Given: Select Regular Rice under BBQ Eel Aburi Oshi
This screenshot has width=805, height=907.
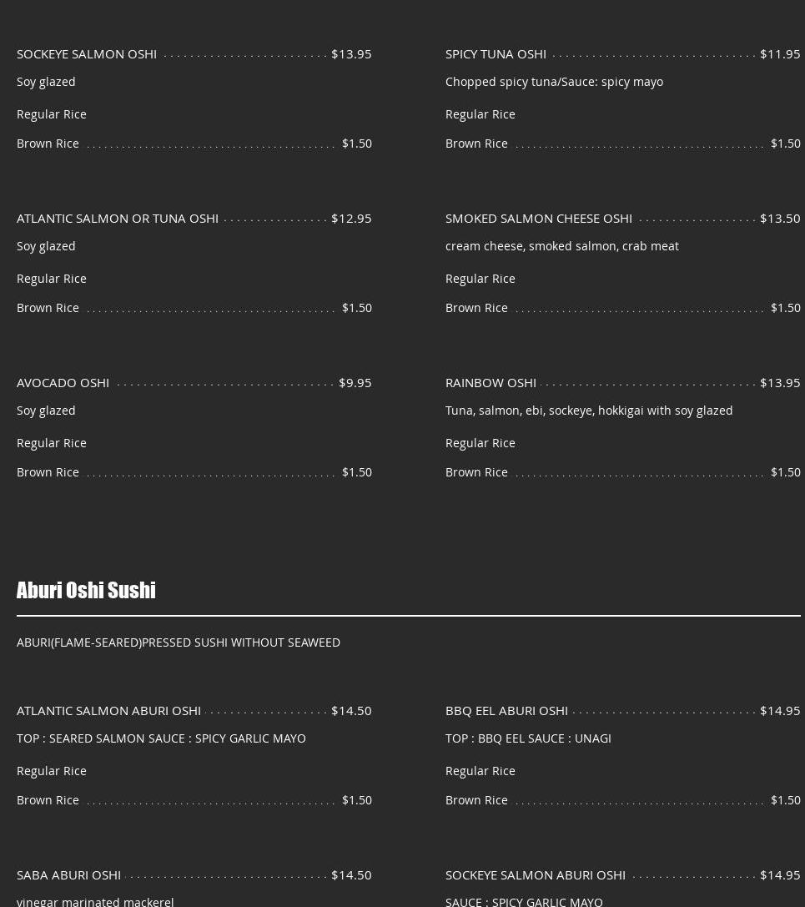Looking at the screenshot, I should pos(480,770).
